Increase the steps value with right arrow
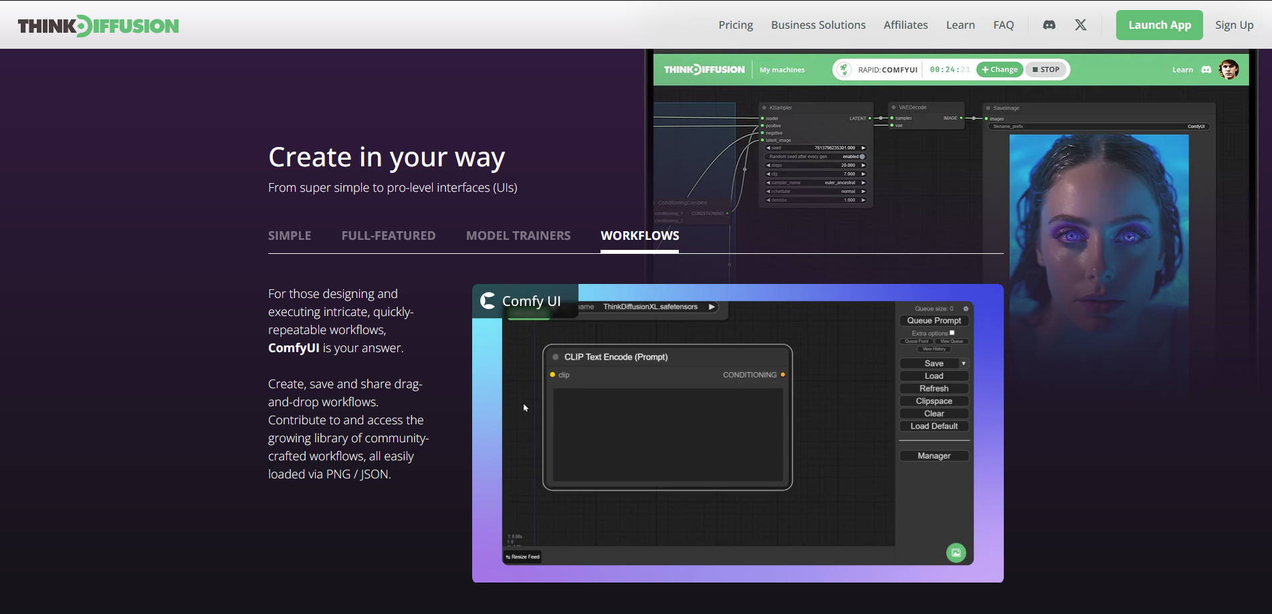The height and width of the screenshot is (614, 1272). pos(863,165)
